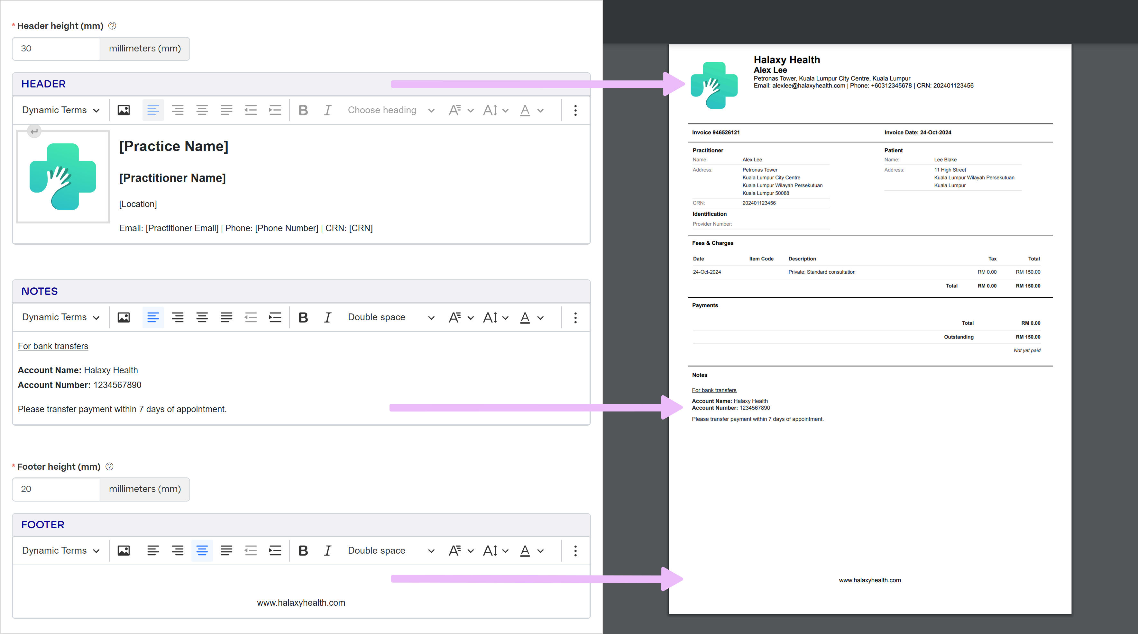Decrease indent in the Notes editor

pyautogui.click(x=251, y=317)
